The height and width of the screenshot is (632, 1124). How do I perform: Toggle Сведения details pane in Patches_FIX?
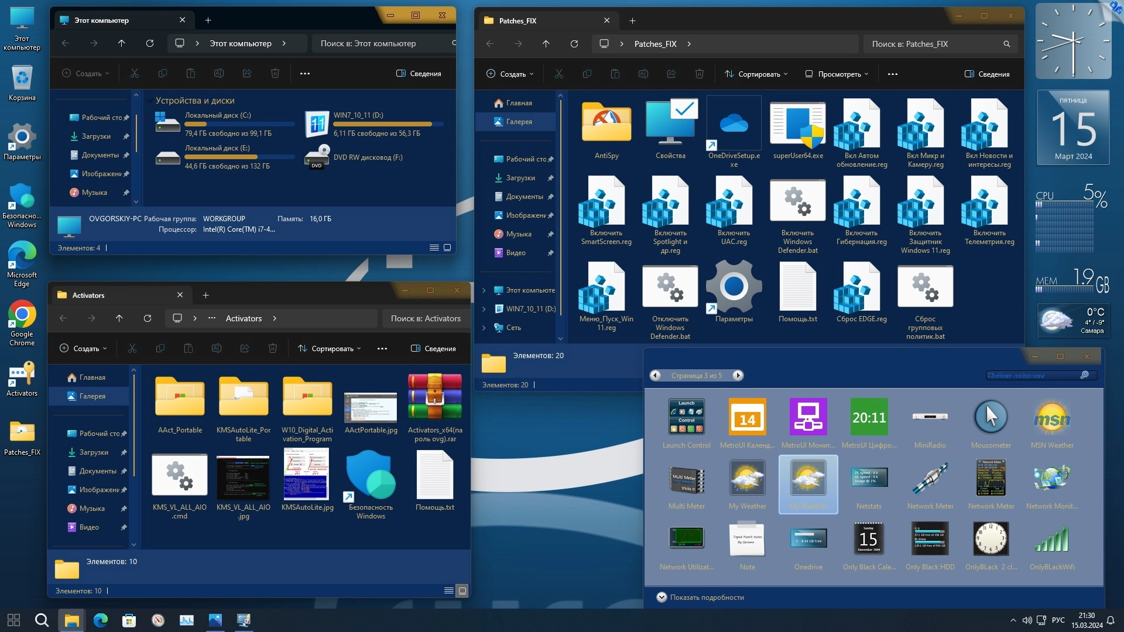[987, 74]
